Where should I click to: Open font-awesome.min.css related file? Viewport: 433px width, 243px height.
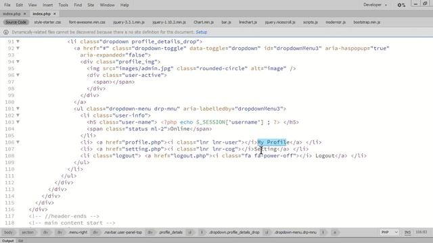[x=87, y=22]
